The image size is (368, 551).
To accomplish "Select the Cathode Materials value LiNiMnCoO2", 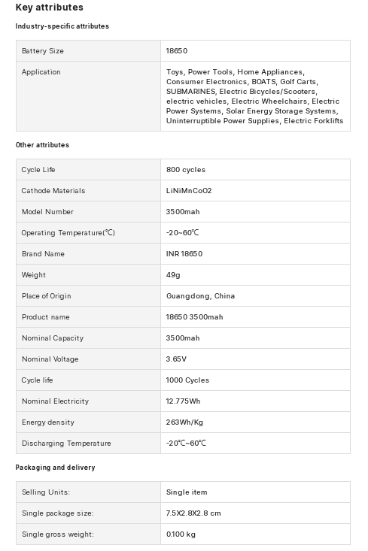I will (x=189, y=191).
